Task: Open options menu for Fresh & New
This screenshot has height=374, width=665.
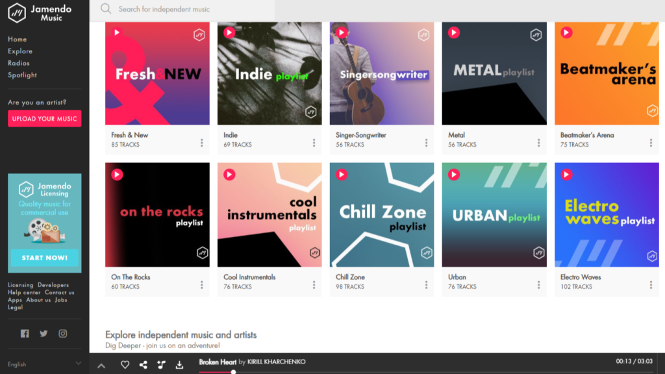Action: pyautogui.click(x=202, y=143)
